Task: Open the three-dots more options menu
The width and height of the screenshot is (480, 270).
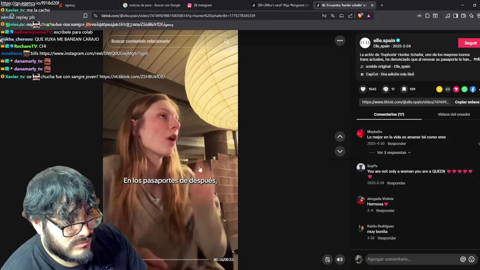Action: pos(340,40)
